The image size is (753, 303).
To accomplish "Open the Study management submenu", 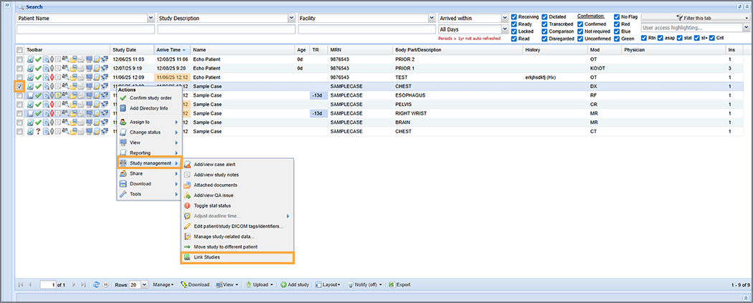I will (x=150, y=163).
